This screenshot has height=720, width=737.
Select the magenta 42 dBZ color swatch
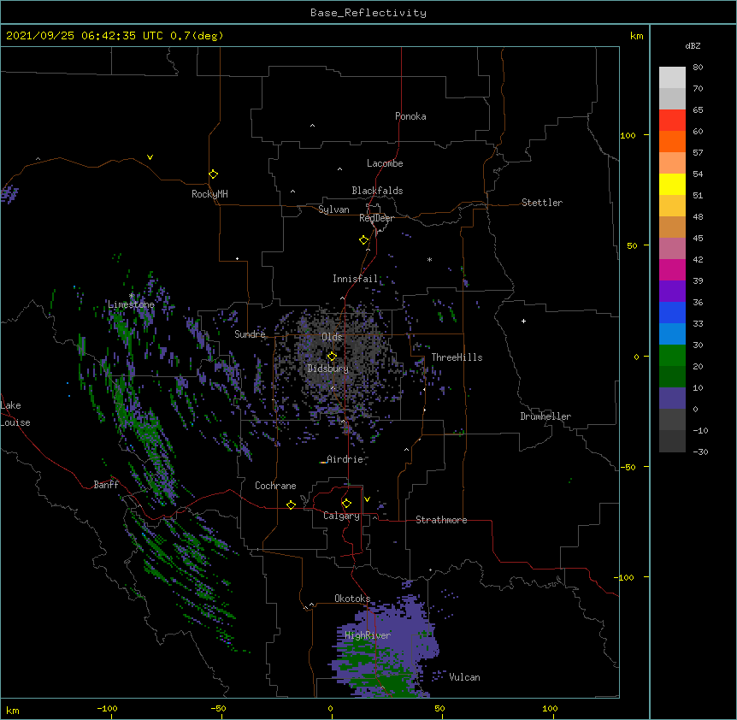pos(672,269)
